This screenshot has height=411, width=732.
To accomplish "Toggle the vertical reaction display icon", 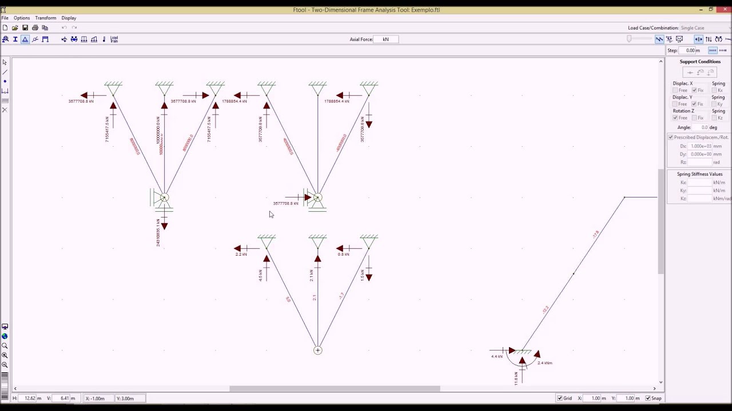I will coord(709,39).
